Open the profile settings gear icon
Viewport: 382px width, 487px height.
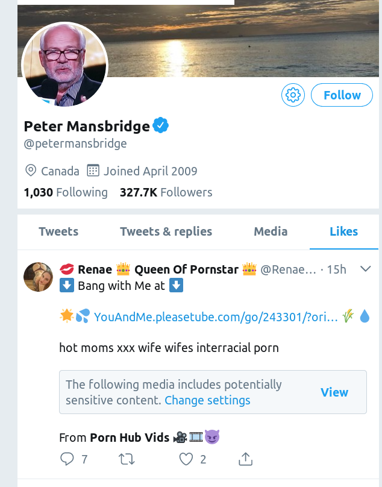(293, 95)
